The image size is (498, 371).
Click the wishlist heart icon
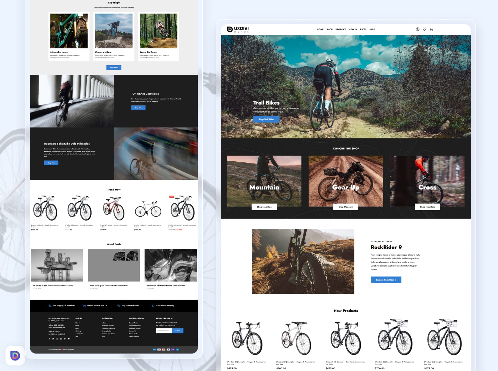pyautogui.click(x=424, y=29)
